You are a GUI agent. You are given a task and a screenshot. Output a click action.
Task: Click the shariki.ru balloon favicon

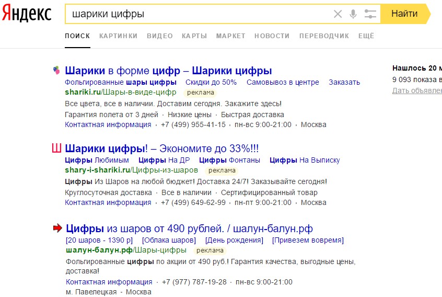56,70
